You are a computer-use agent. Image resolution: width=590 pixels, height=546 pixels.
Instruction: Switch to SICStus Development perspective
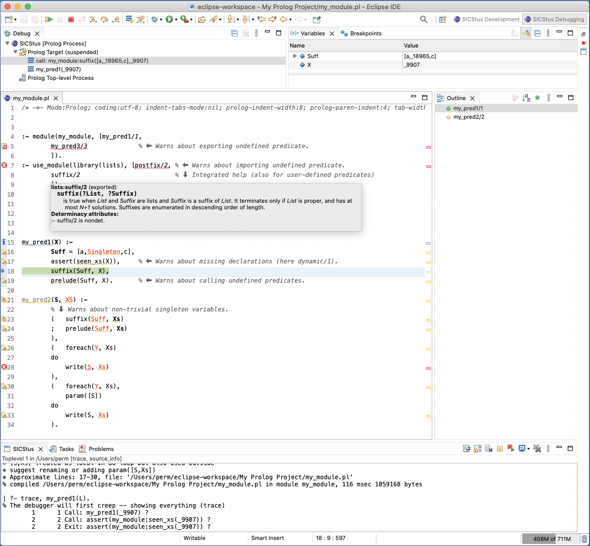486,19
